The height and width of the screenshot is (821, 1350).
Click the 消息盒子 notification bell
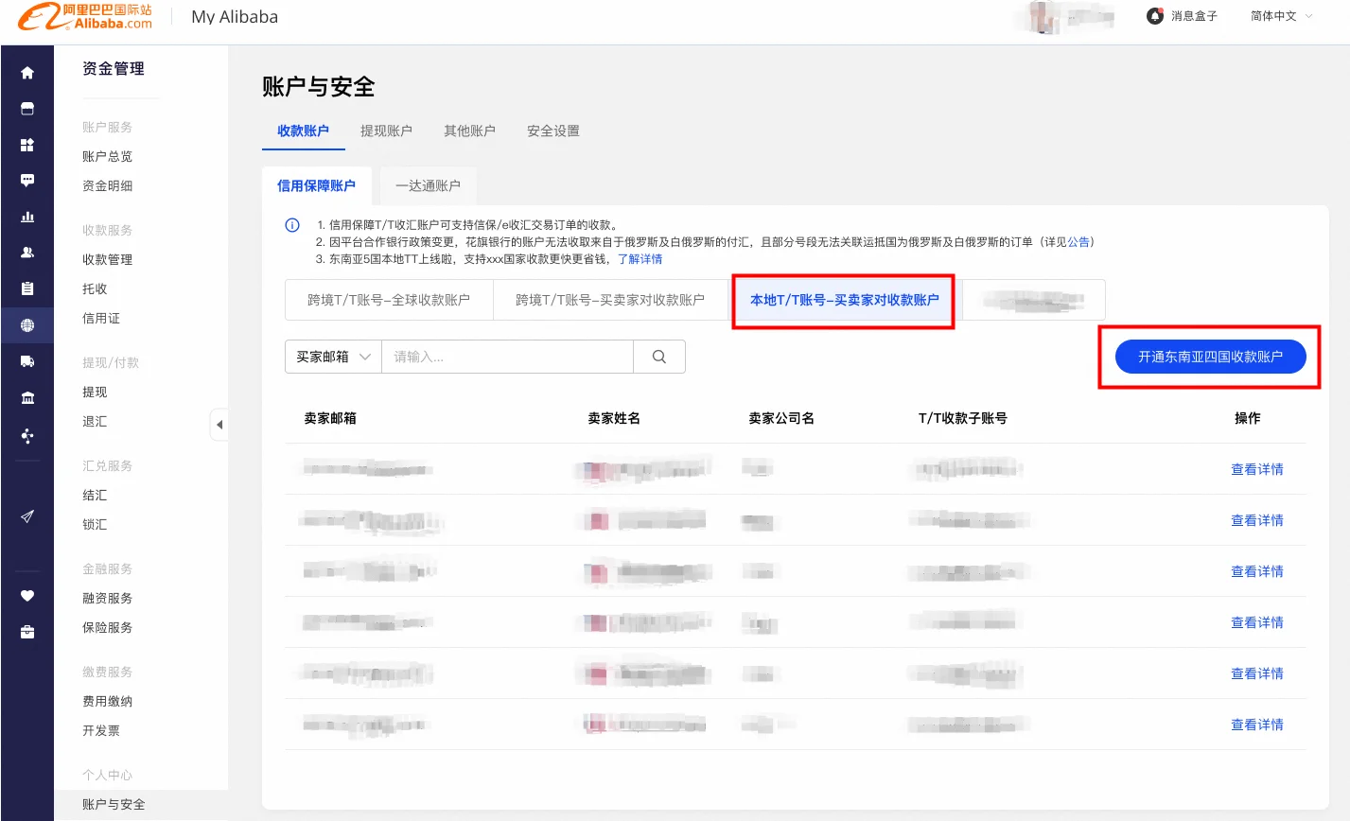[x=1182, y=16]
